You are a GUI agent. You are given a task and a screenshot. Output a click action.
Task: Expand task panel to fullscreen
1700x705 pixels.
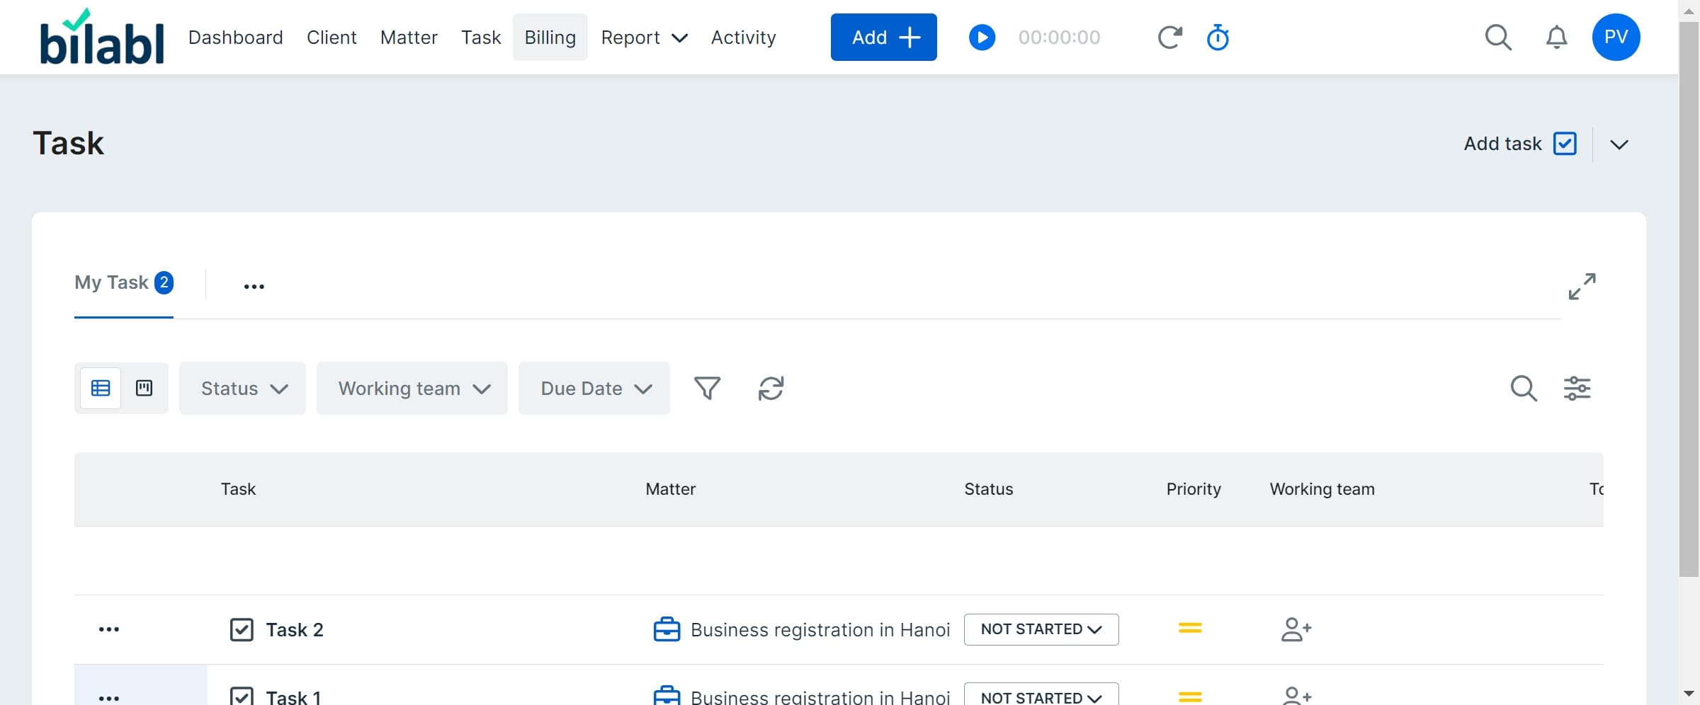click(1582, 286)
